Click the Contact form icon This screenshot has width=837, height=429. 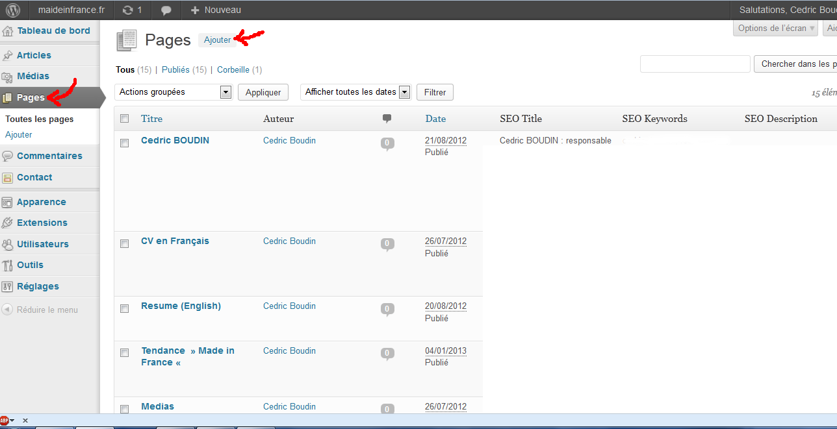pos(7,178)
